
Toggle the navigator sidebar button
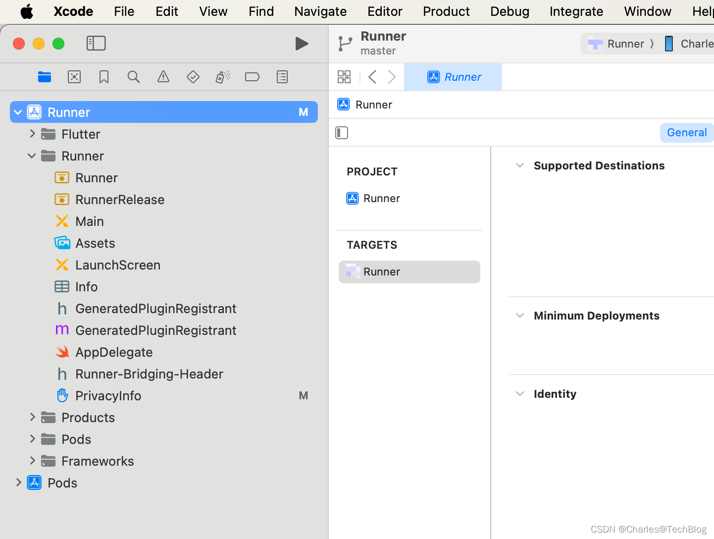tap(96, 43)
